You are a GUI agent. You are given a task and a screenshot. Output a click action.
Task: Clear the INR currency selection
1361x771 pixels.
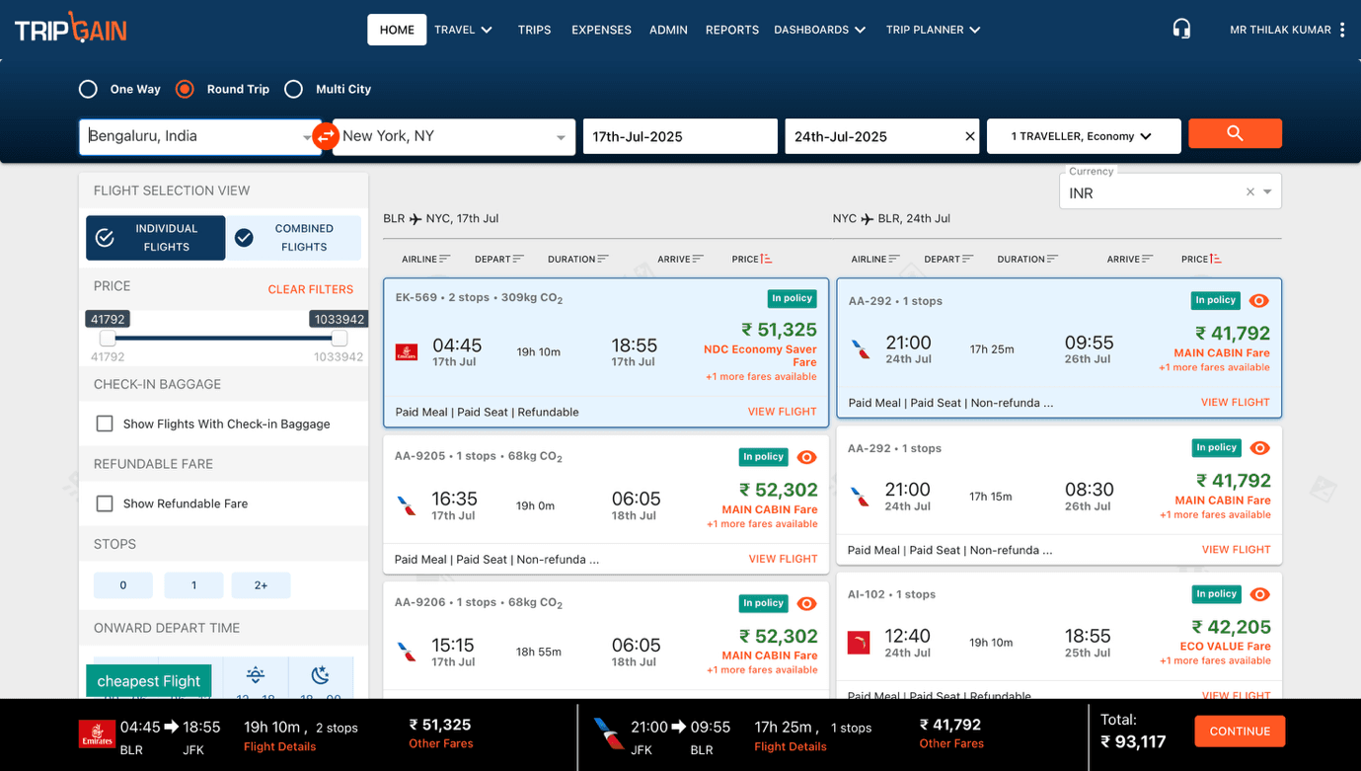[1249, 193]
